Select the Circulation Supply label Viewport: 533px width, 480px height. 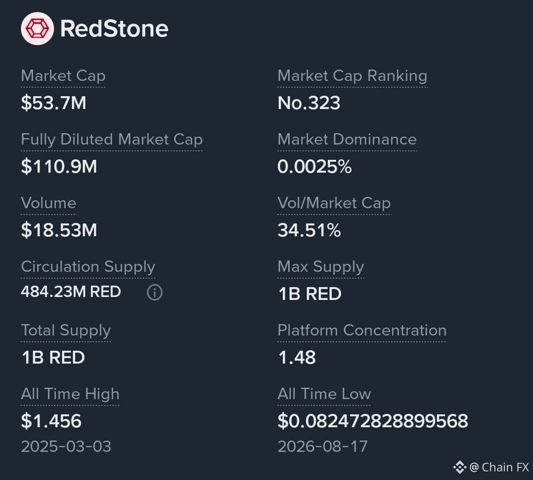88,267
